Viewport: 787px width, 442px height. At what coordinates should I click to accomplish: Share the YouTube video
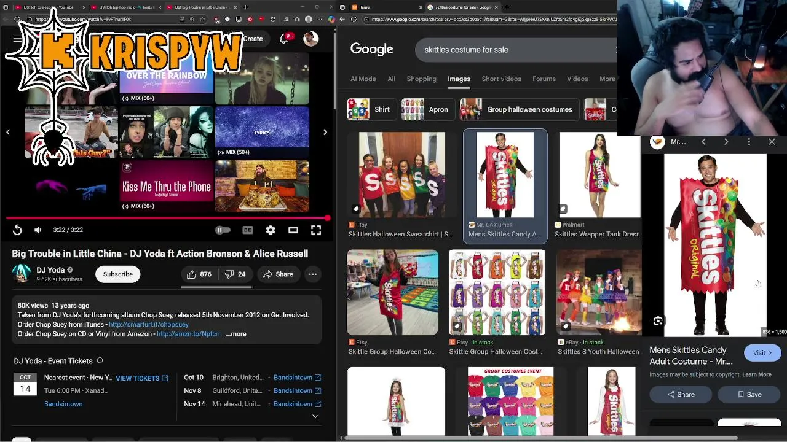pyautogui.click(x=278, y=274)
